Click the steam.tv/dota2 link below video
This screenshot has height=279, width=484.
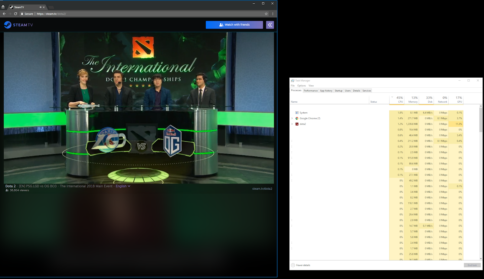[262, 189]
